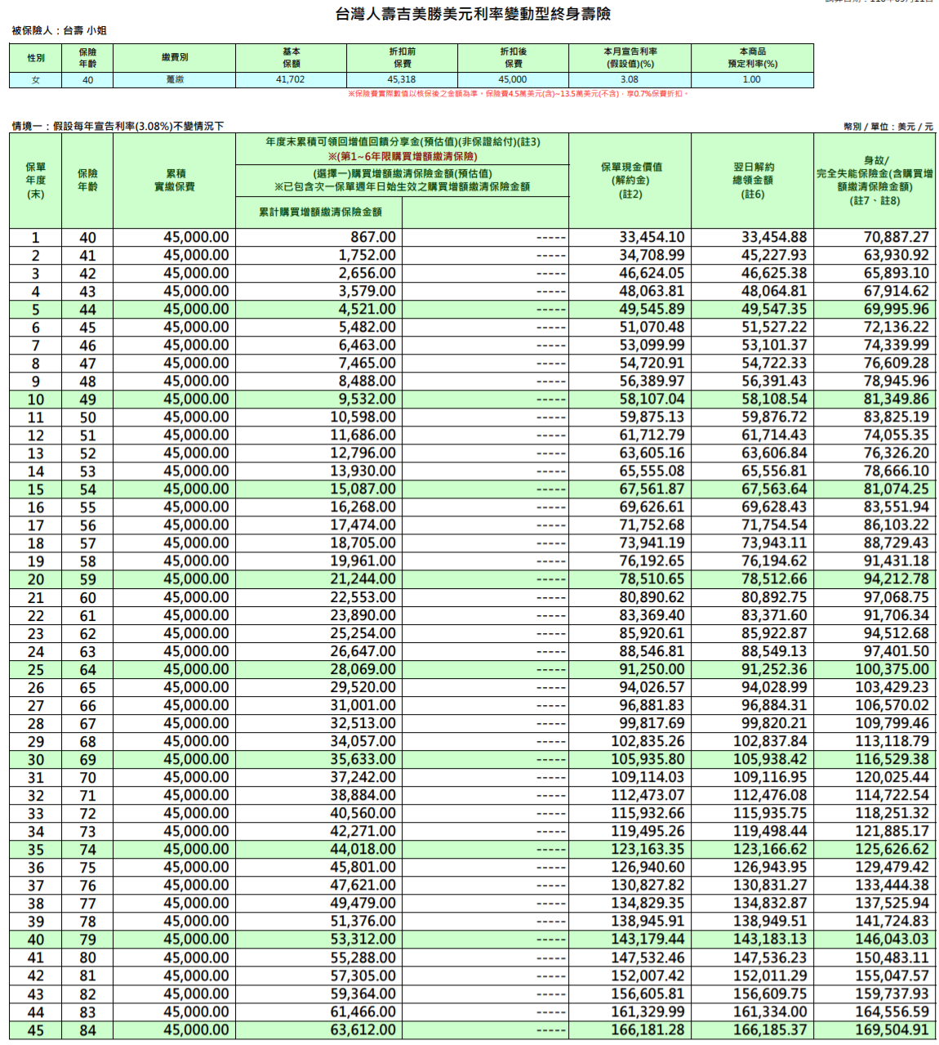Screen dimensions: 939x1045
Task: Click the 性別 header cell
Action: (x=36, y=58)
